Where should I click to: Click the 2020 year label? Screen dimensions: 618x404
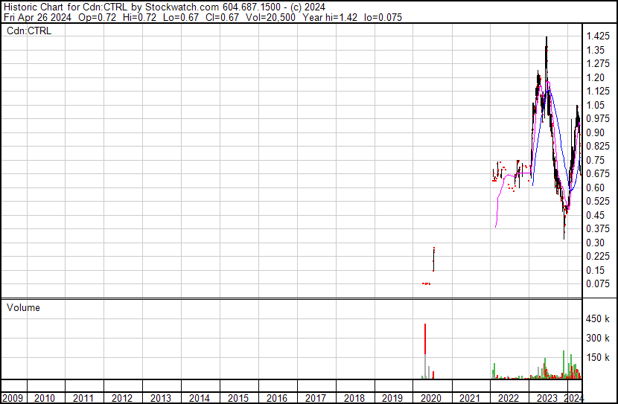pyautogui.click(x=431, y=398)
